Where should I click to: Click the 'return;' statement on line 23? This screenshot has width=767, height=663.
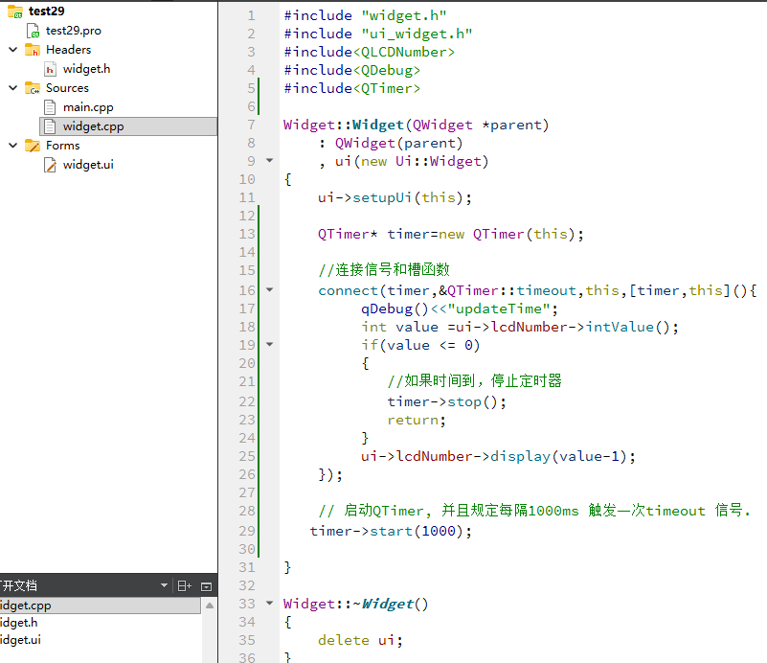pyautogui.click(x=417, y=420)
